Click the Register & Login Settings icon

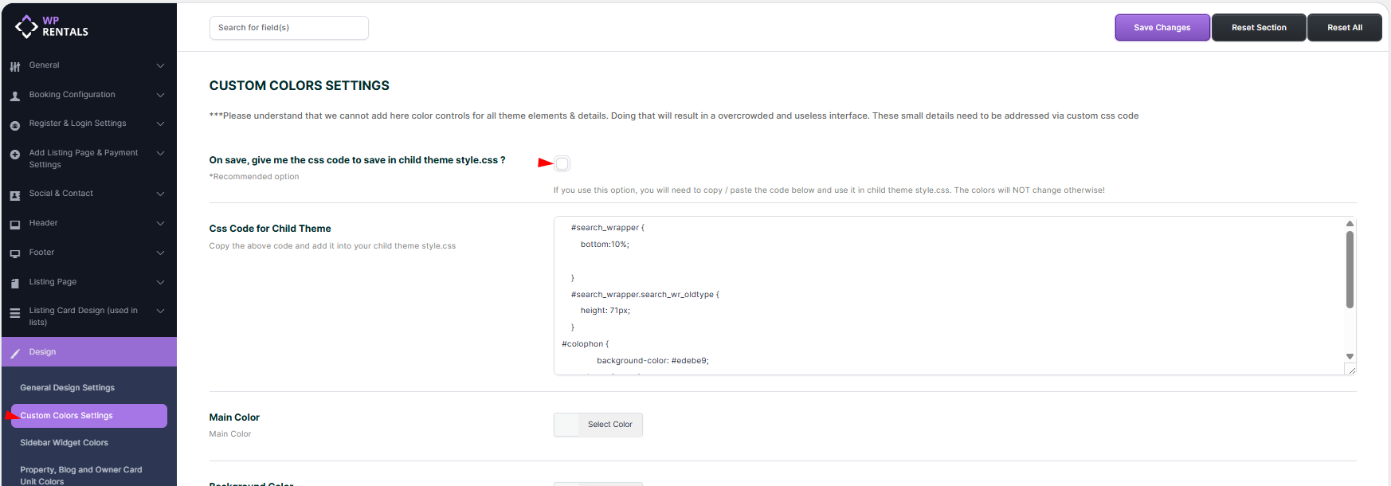tap(14, 125)
